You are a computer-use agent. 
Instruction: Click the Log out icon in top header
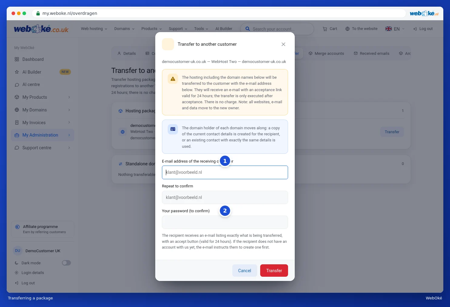[415, 29]
